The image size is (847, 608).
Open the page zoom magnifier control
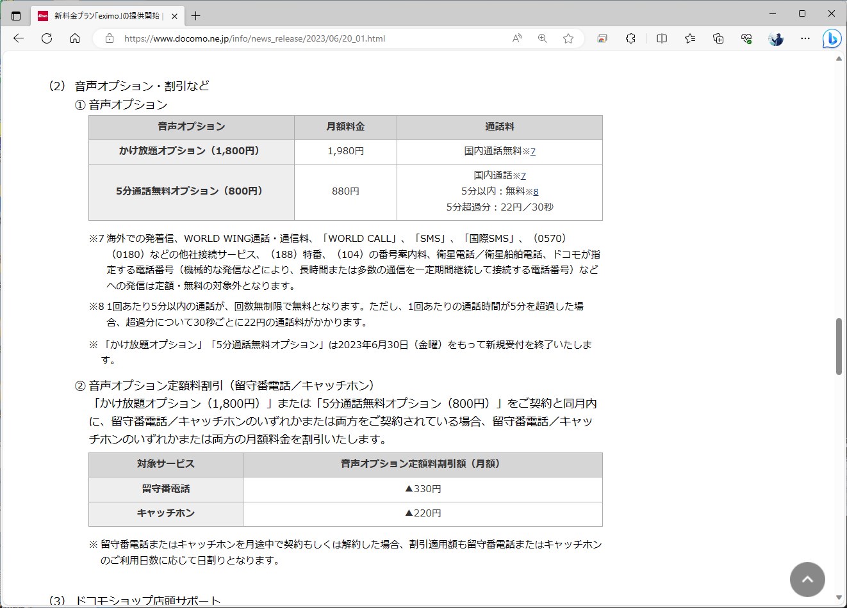coord(542,38)
